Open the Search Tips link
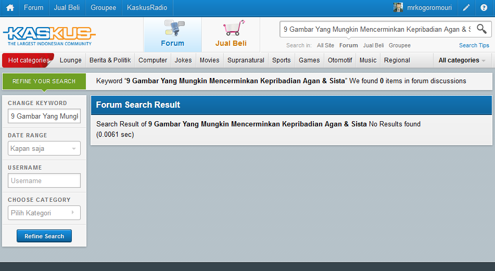The width and height of the screenshot is (495, 271). coord(474,45)
